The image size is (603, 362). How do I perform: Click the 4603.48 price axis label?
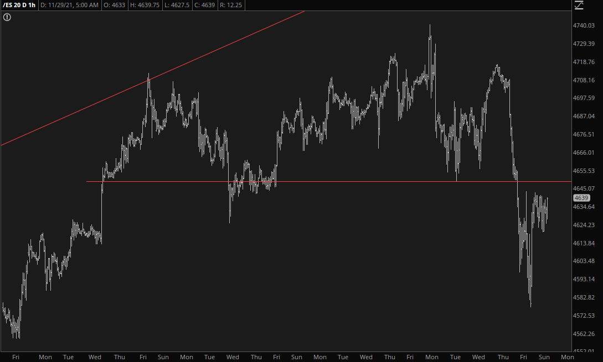(583, 261)
